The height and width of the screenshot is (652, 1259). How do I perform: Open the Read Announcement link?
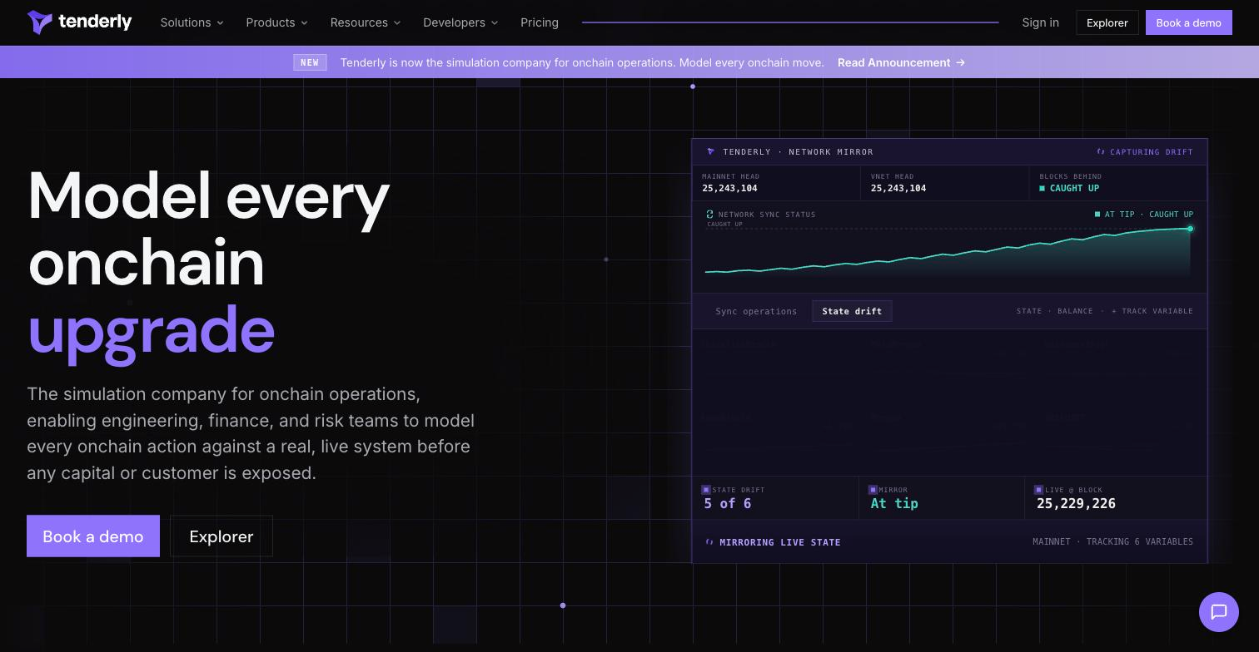(901, 62)
